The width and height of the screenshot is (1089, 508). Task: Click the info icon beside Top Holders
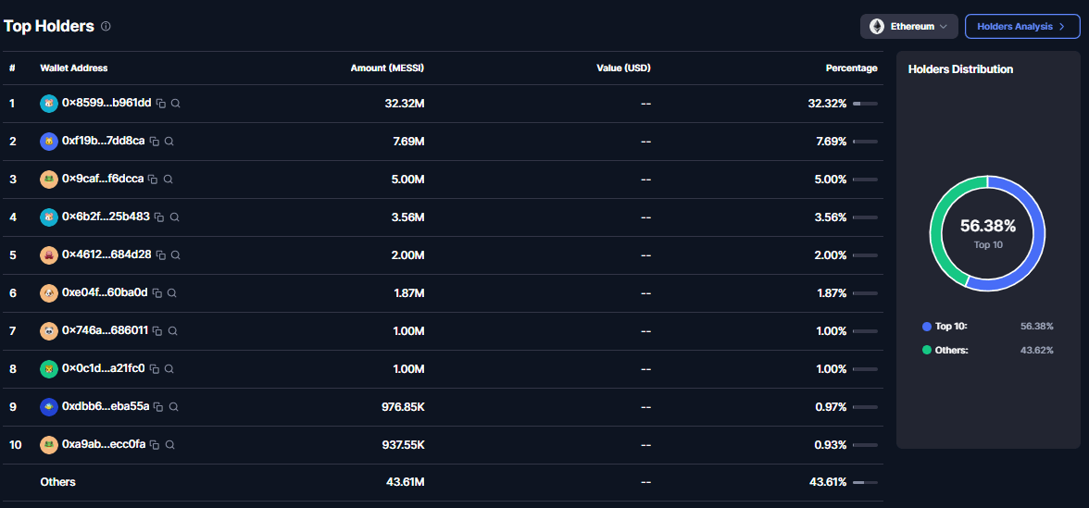tap(106, 26)
